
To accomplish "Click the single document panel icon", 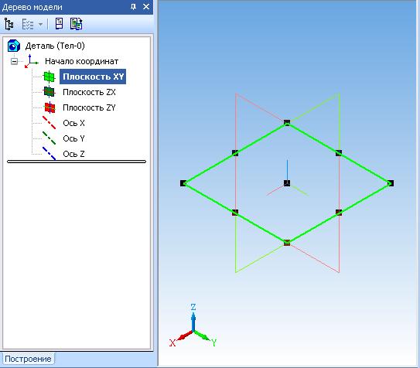I will click(59, 23).
